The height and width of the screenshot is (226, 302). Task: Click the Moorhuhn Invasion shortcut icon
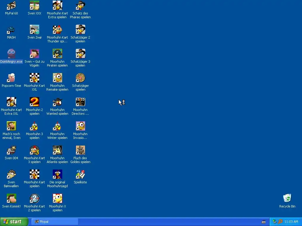[x=80, y=126]
